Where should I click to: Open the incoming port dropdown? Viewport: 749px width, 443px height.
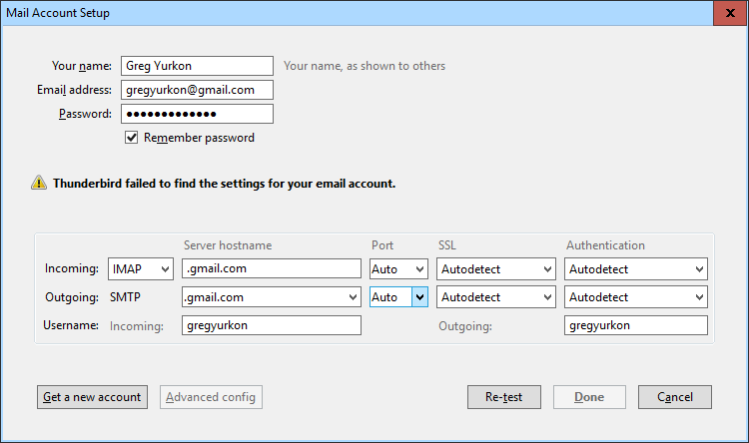(398, 269)
